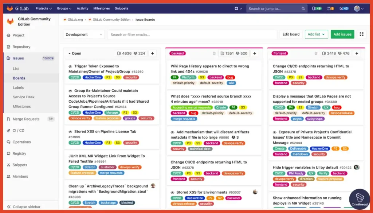Click Edit board button

pos(291,34)
